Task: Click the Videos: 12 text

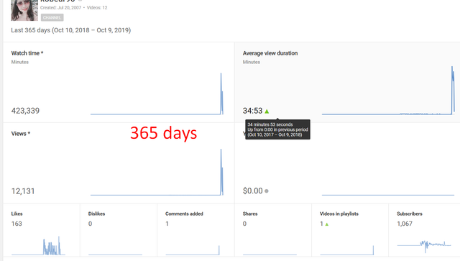Action: (x=97, y=8)
